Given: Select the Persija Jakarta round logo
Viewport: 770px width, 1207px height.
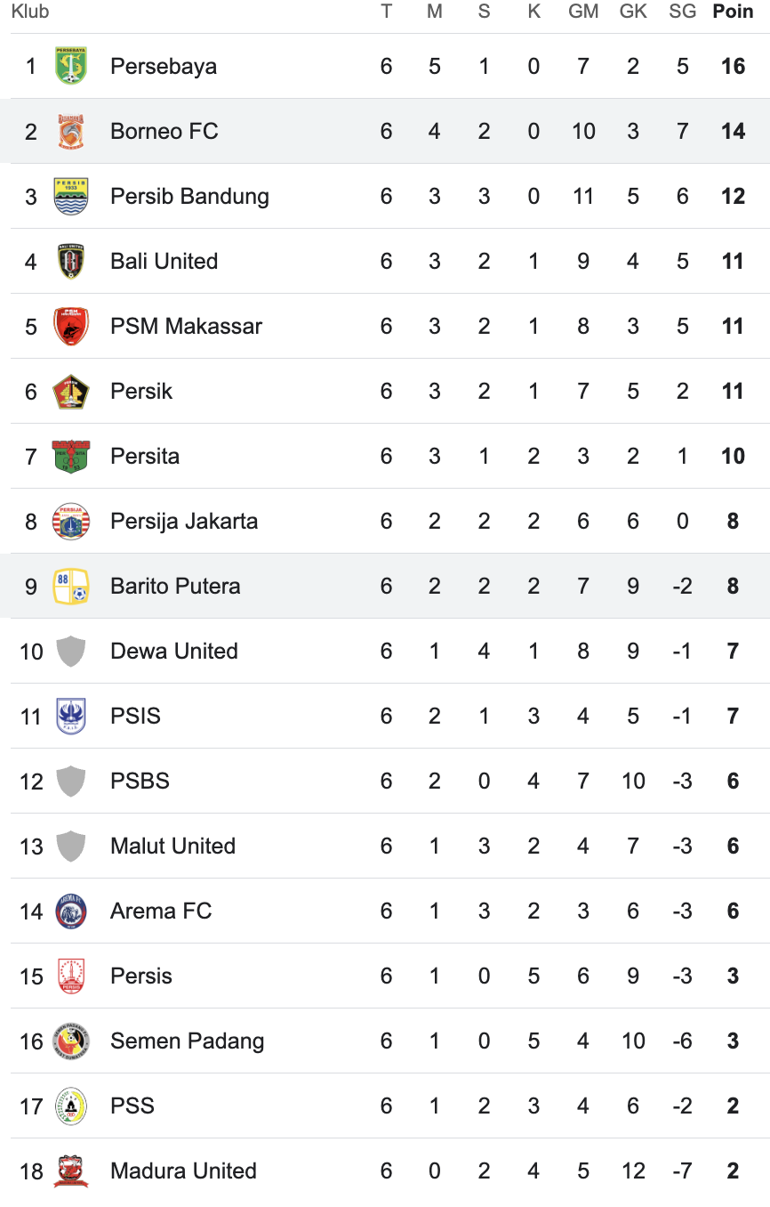Looking at the screenshot, I should 71,521.
